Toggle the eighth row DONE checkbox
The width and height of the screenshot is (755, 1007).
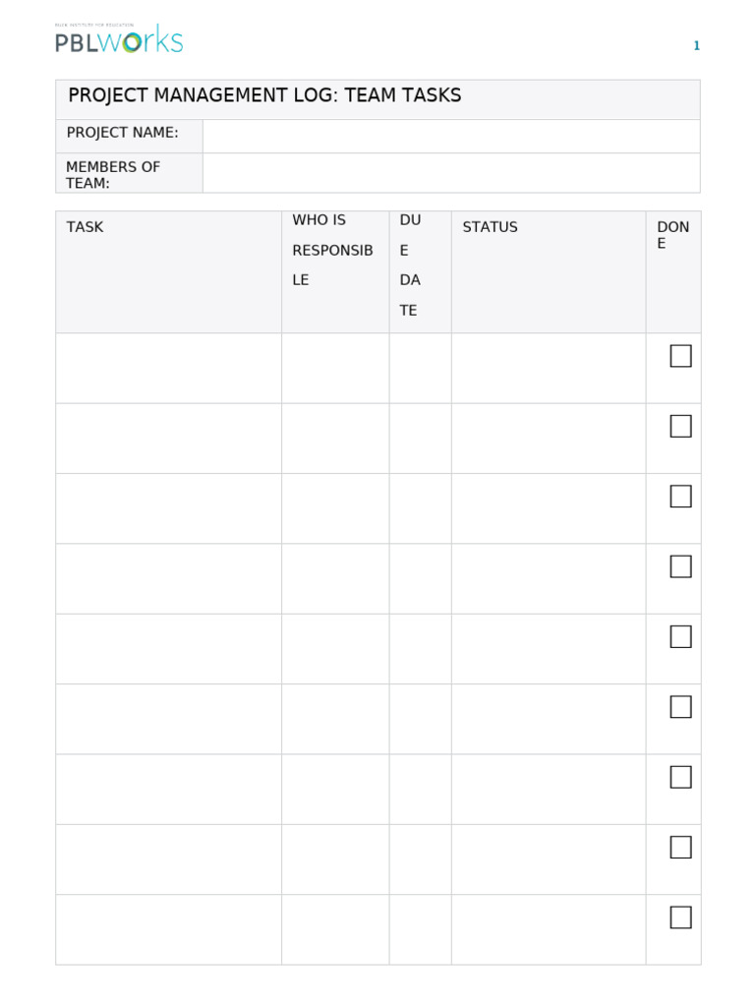coord(680,848)
